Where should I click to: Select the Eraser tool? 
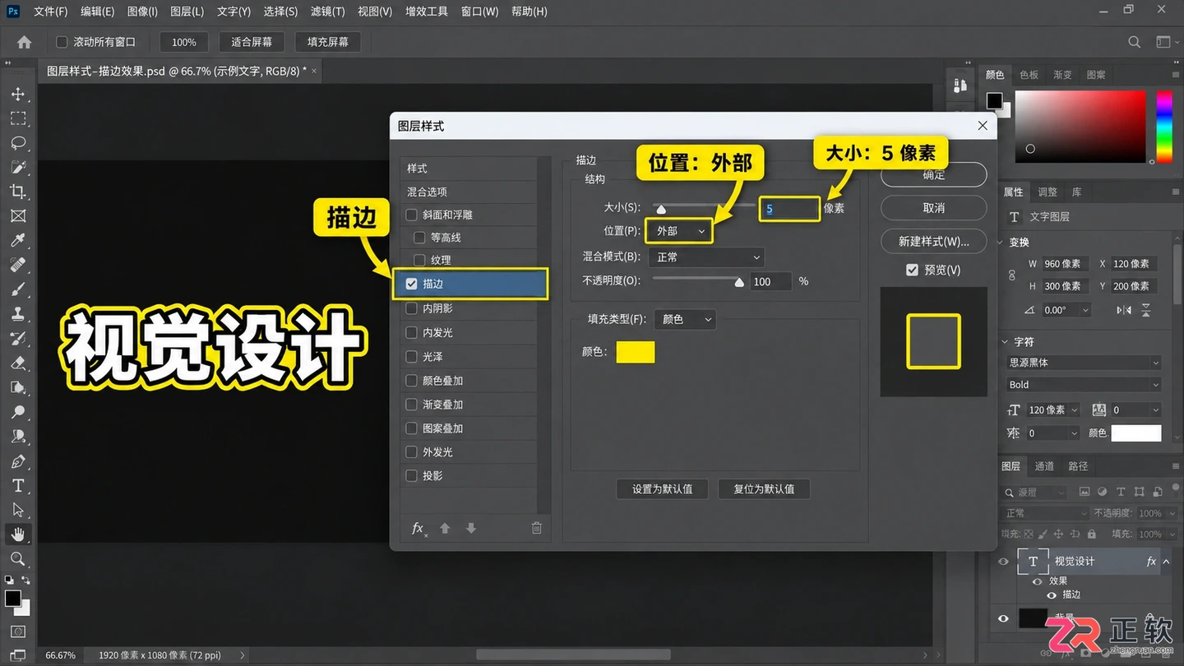click(x=18, y=363)
